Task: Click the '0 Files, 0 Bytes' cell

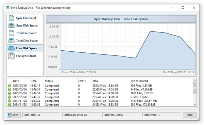Action: 139,97
